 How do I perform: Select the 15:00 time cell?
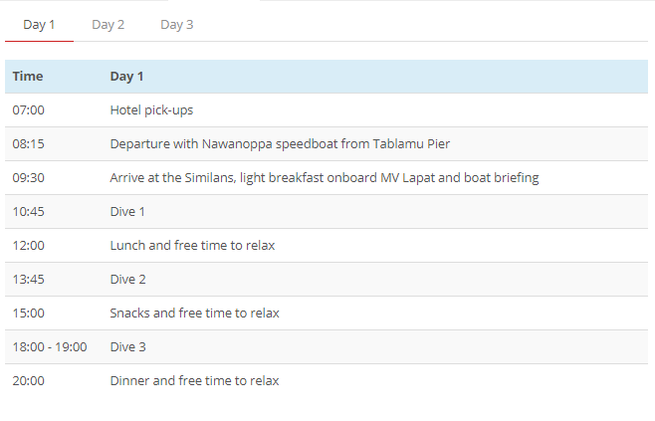pos(29,314)
